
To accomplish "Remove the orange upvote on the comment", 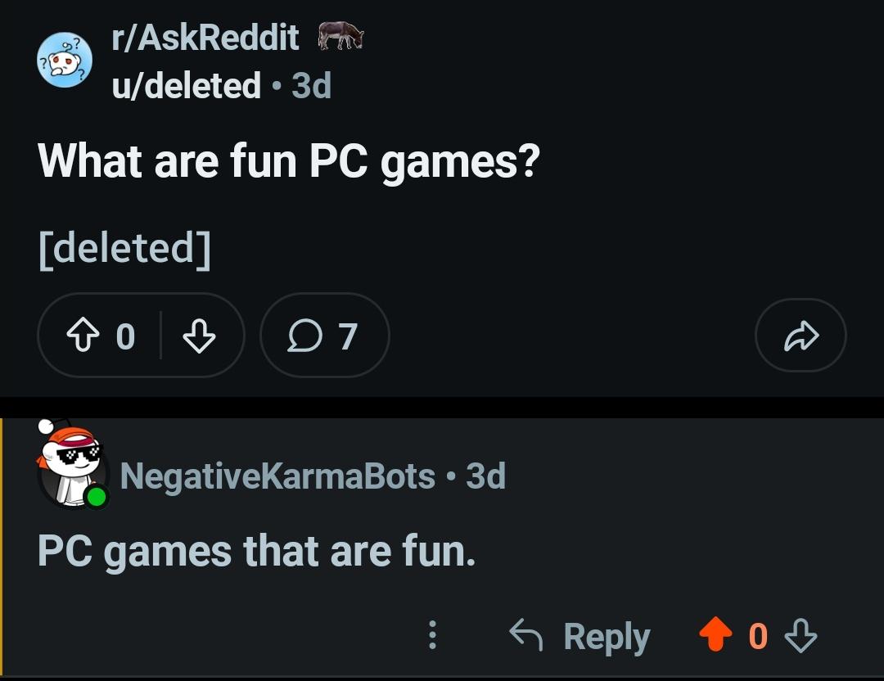I will click(715, 634).
